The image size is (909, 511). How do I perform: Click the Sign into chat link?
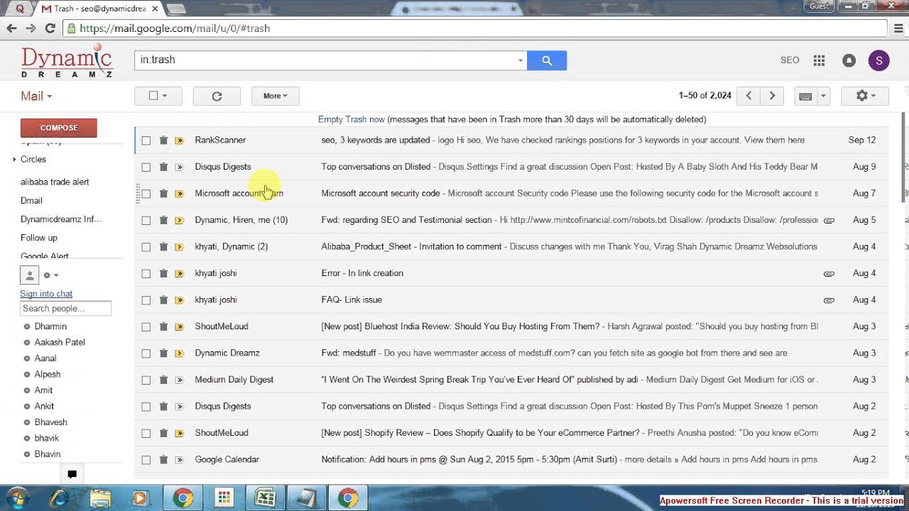point(46,294)
